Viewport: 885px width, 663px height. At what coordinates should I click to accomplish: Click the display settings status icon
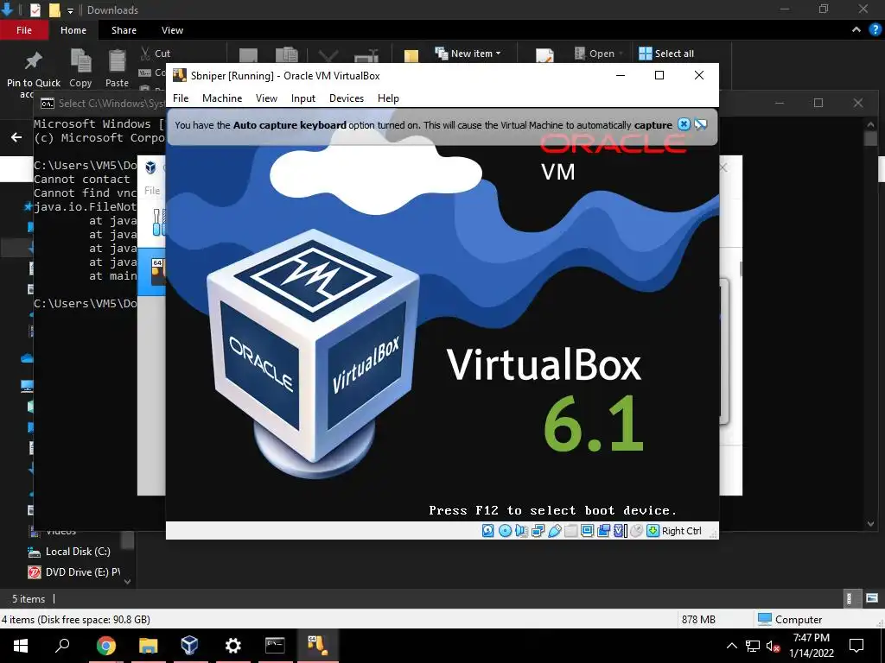(x=587, y=531)
